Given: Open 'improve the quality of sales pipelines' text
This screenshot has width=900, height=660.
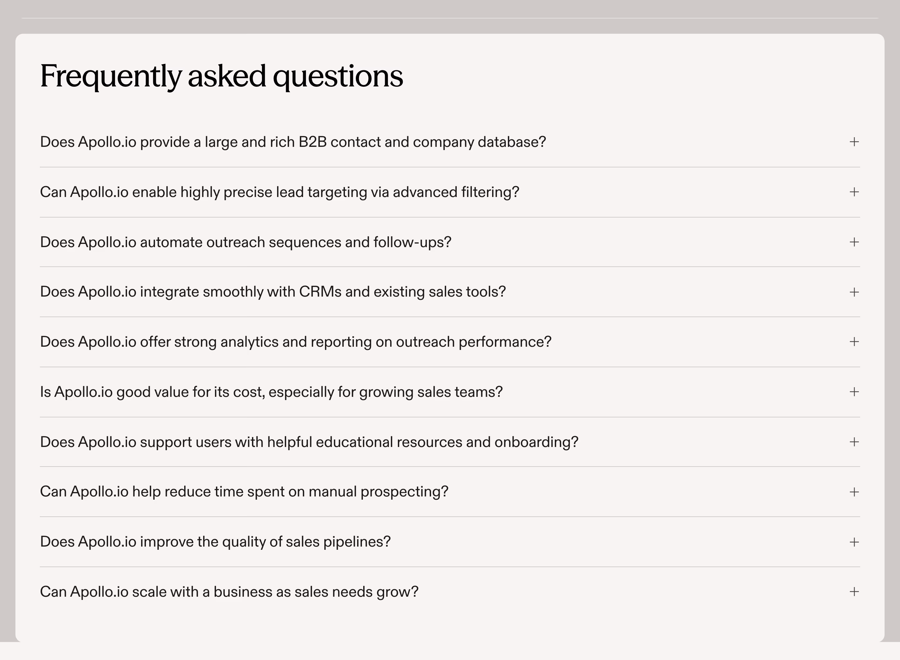Looking at the screenshot, I should [x=215, y=542].
